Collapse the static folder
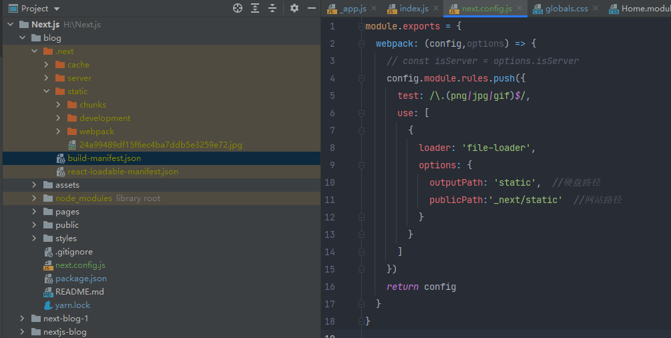This screenshot has height=338, width=671. pos(46,92)
